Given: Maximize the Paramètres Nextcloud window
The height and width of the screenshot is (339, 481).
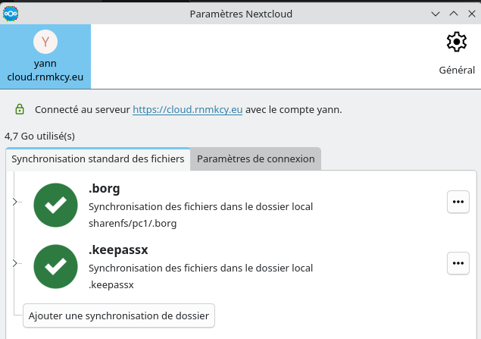Looking at the screenshot, I should (453, 13).
